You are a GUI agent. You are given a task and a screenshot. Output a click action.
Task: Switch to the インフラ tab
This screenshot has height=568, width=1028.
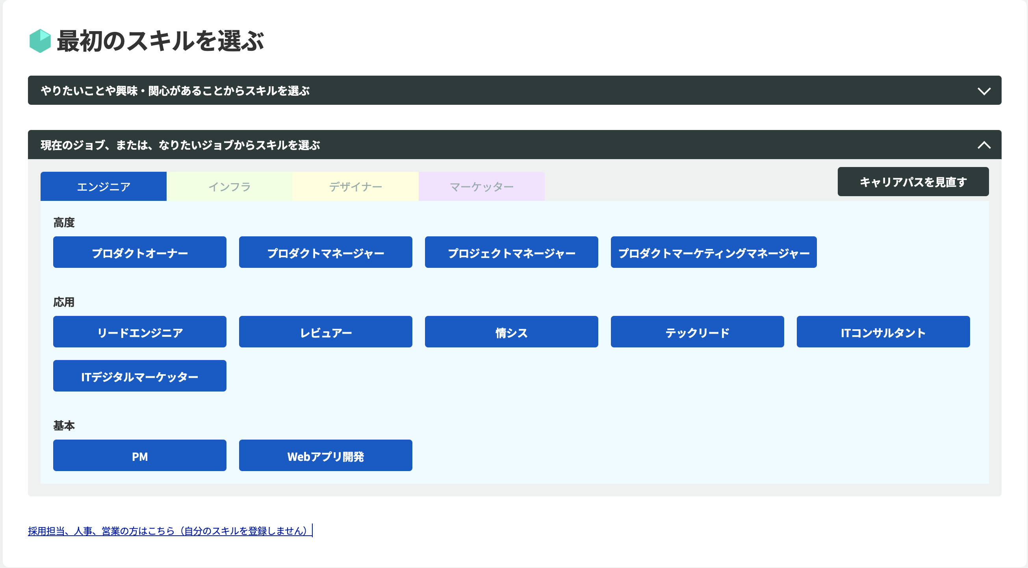pos(230,186)
